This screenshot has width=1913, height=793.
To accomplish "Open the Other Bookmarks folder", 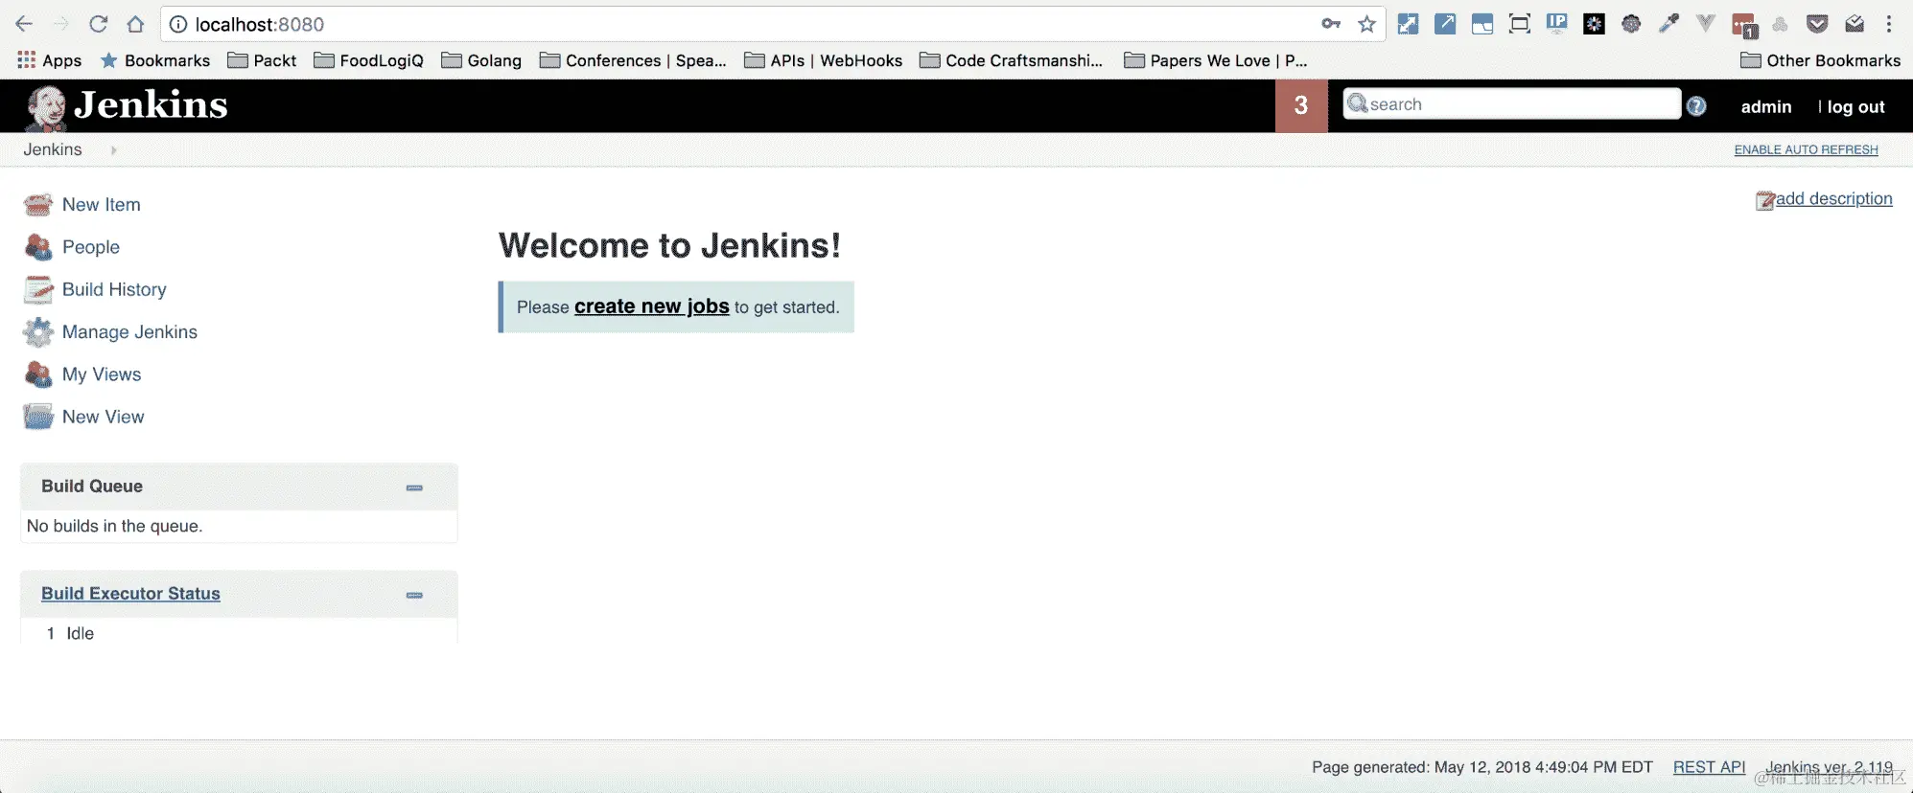I will pos(1820,60).
